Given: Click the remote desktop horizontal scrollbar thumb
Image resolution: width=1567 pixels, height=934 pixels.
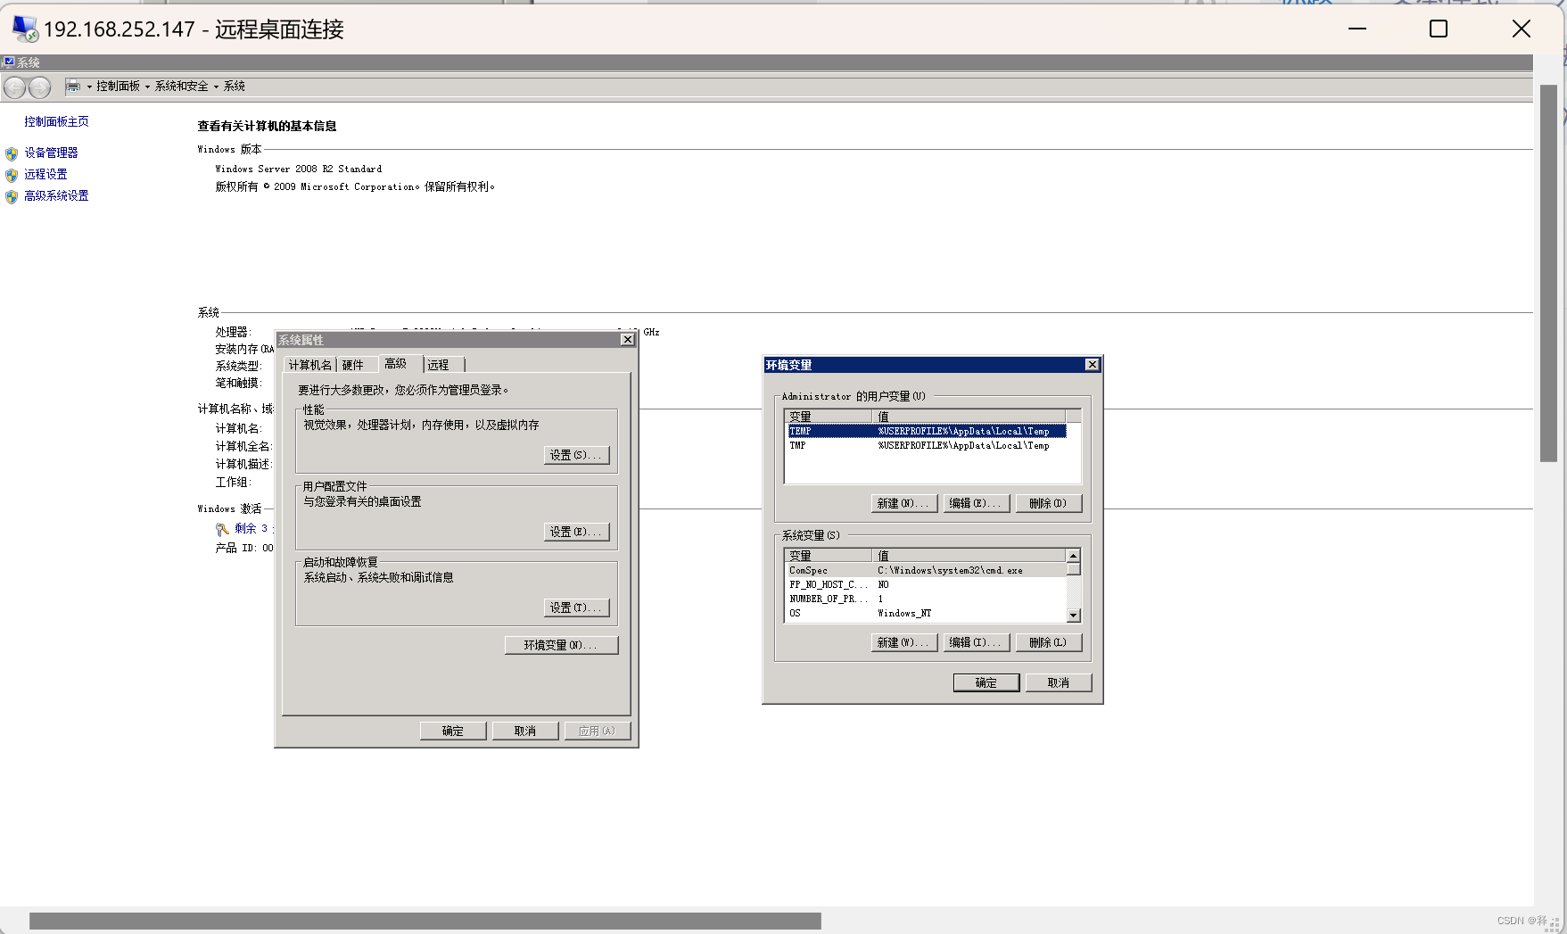Looking at the screenshot, I should [x=425, y=921].
